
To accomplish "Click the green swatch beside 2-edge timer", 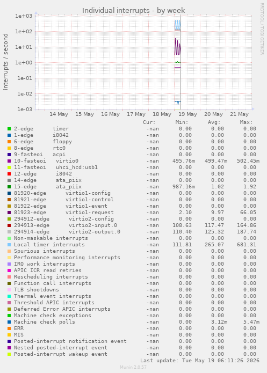I will pos(9,129).
